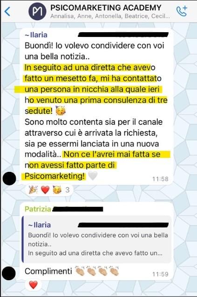
Task: Open Ilaria's blacked-out profile picture
Action: coord(9,178)
